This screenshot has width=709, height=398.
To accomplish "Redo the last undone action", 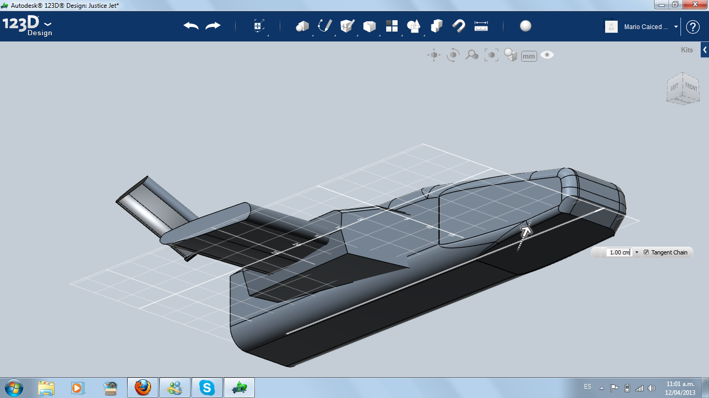I will pyautogui.click(x=213, y=26).
